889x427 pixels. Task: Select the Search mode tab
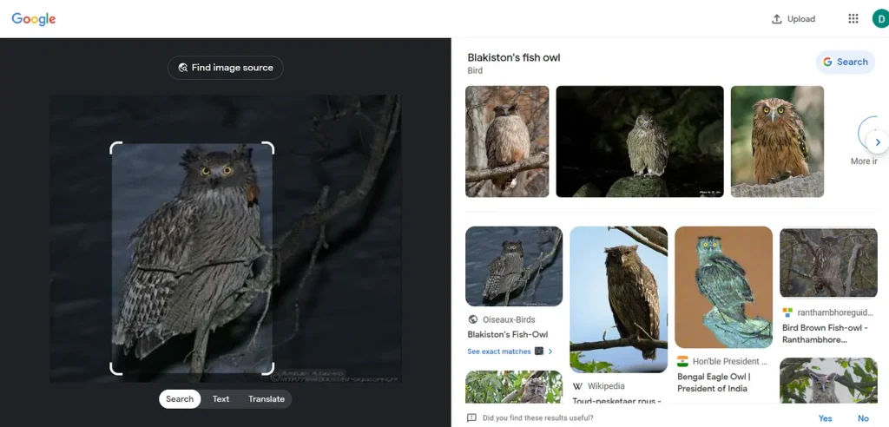[180, 399]
